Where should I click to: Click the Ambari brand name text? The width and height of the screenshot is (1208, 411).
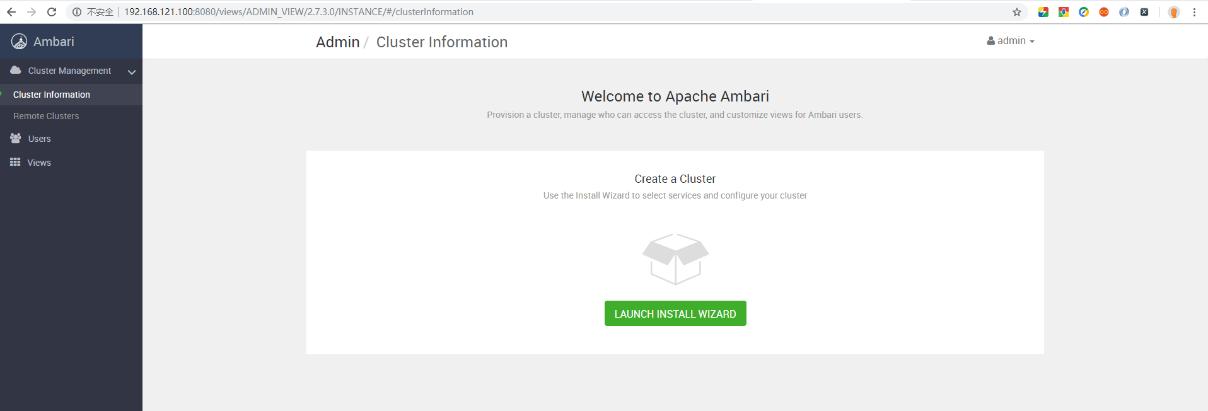[54, 42]
